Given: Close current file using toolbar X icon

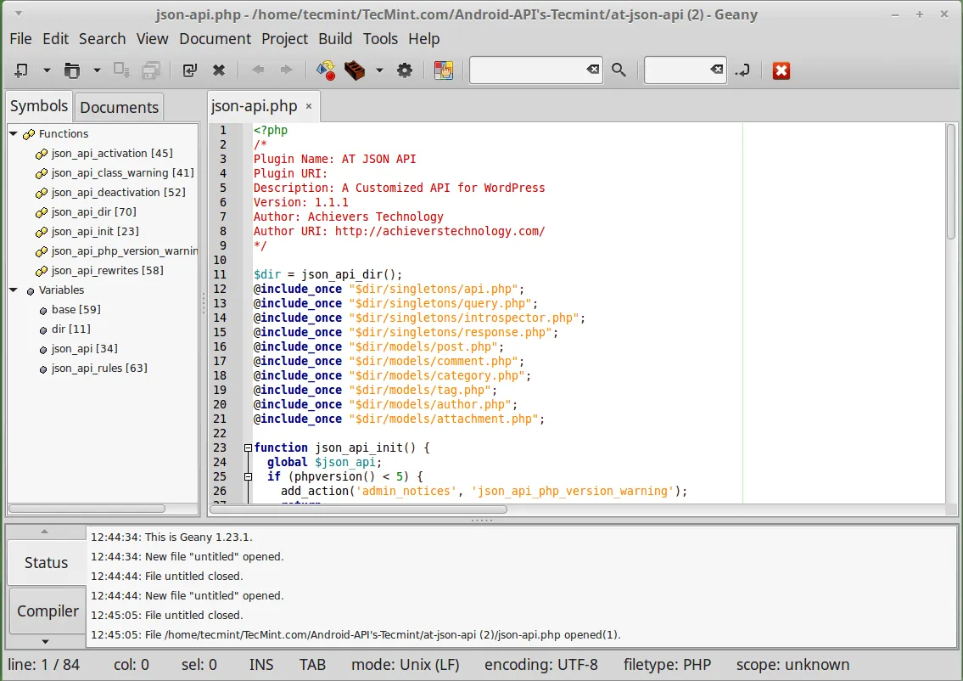Looking at the screenshot, I should pyautogui.click(x=218, y=70).
